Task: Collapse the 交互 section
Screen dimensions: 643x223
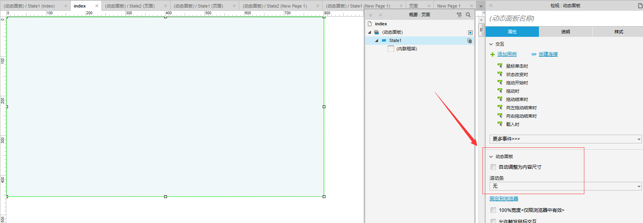Action: coord(491,44)
